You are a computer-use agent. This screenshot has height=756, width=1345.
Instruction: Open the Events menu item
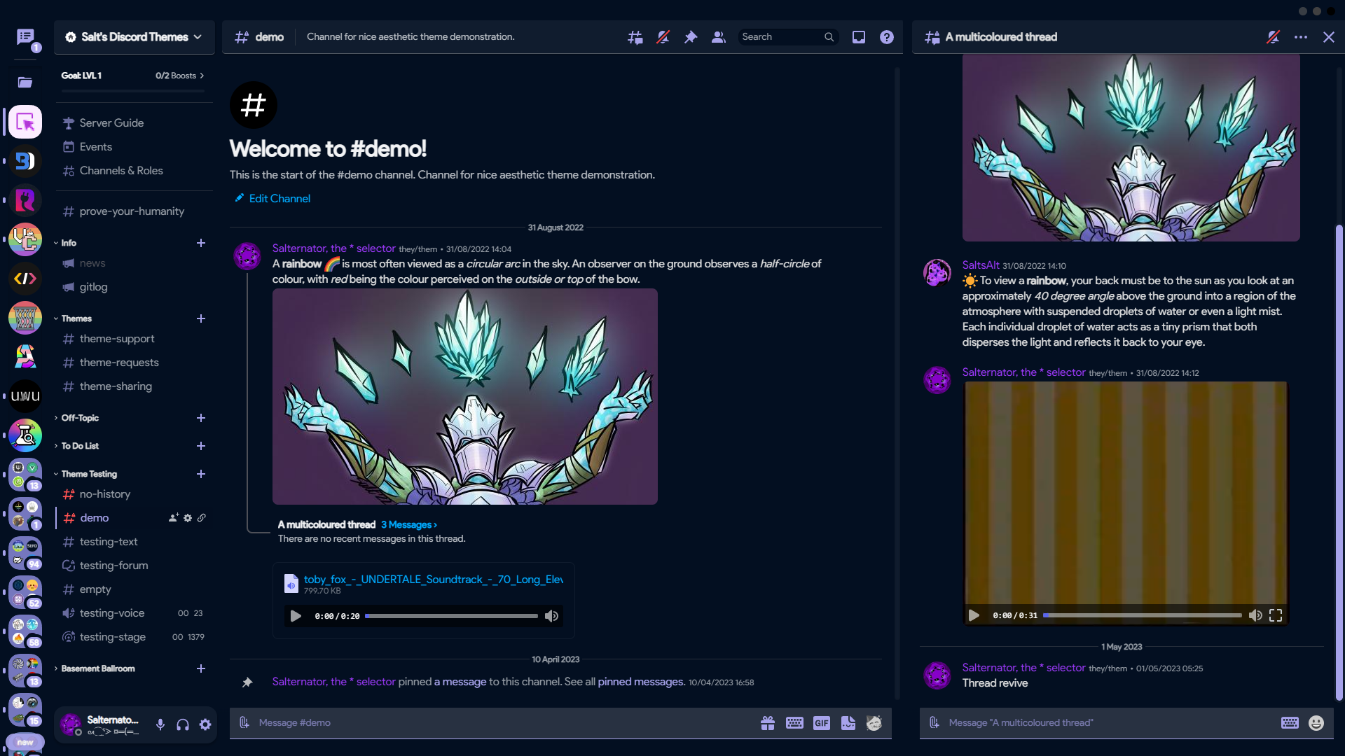point(96,147)
